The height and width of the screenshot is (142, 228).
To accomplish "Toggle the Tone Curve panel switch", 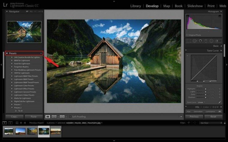I will tap(186, 50).
